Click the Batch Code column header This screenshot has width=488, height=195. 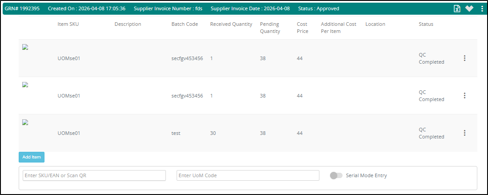point(185,24)
